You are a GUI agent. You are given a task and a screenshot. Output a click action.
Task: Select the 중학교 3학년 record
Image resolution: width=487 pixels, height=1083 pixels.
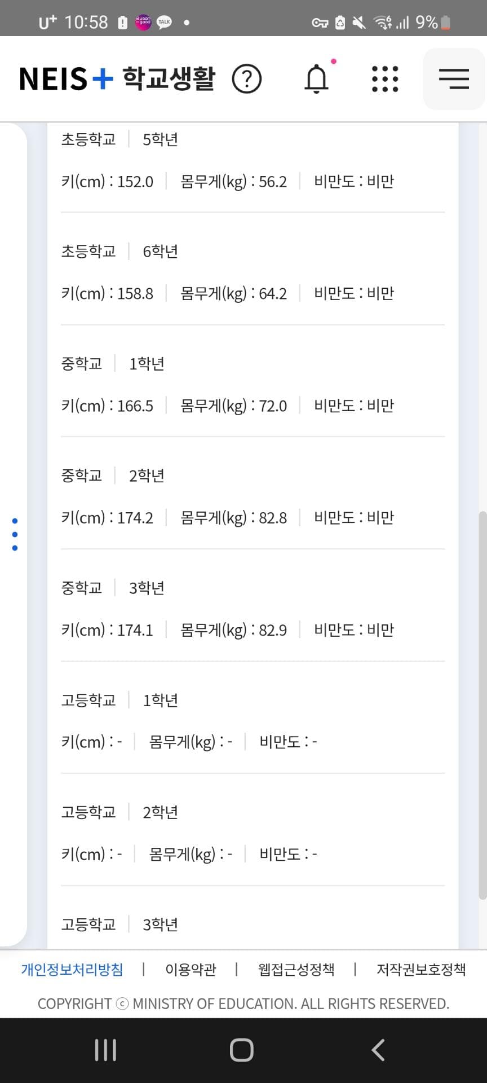[x=253, y=609]
